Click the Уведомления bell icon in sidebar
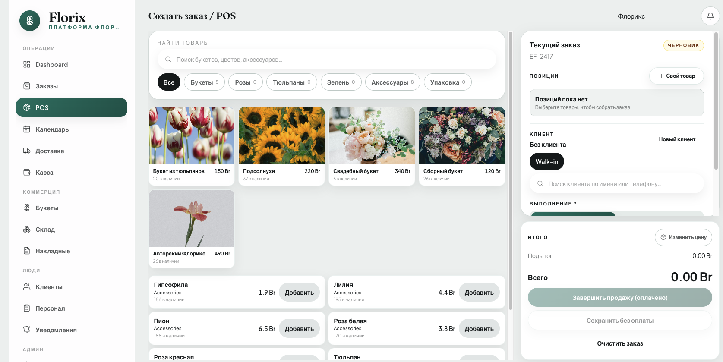 27,330
